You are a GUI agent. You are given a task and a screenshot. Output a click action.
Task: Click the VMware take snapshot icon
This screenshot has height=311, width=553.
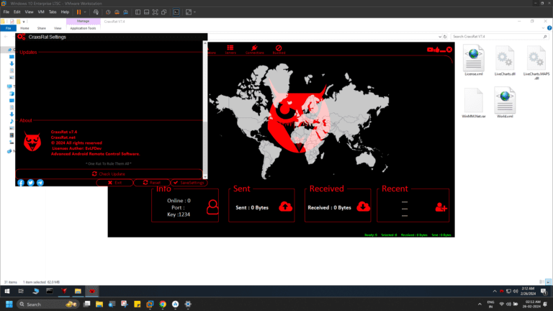tap(108, 12)
